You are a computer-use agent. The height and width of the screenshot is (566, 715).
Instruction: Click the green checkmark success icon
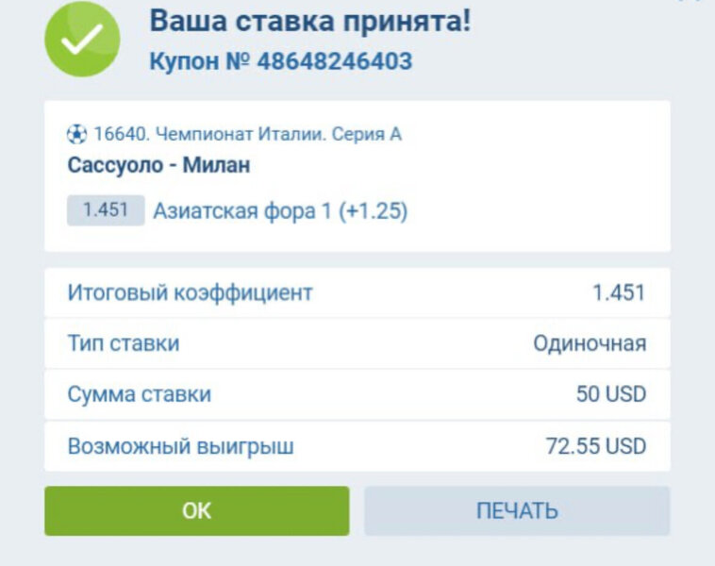pos(83,40)
